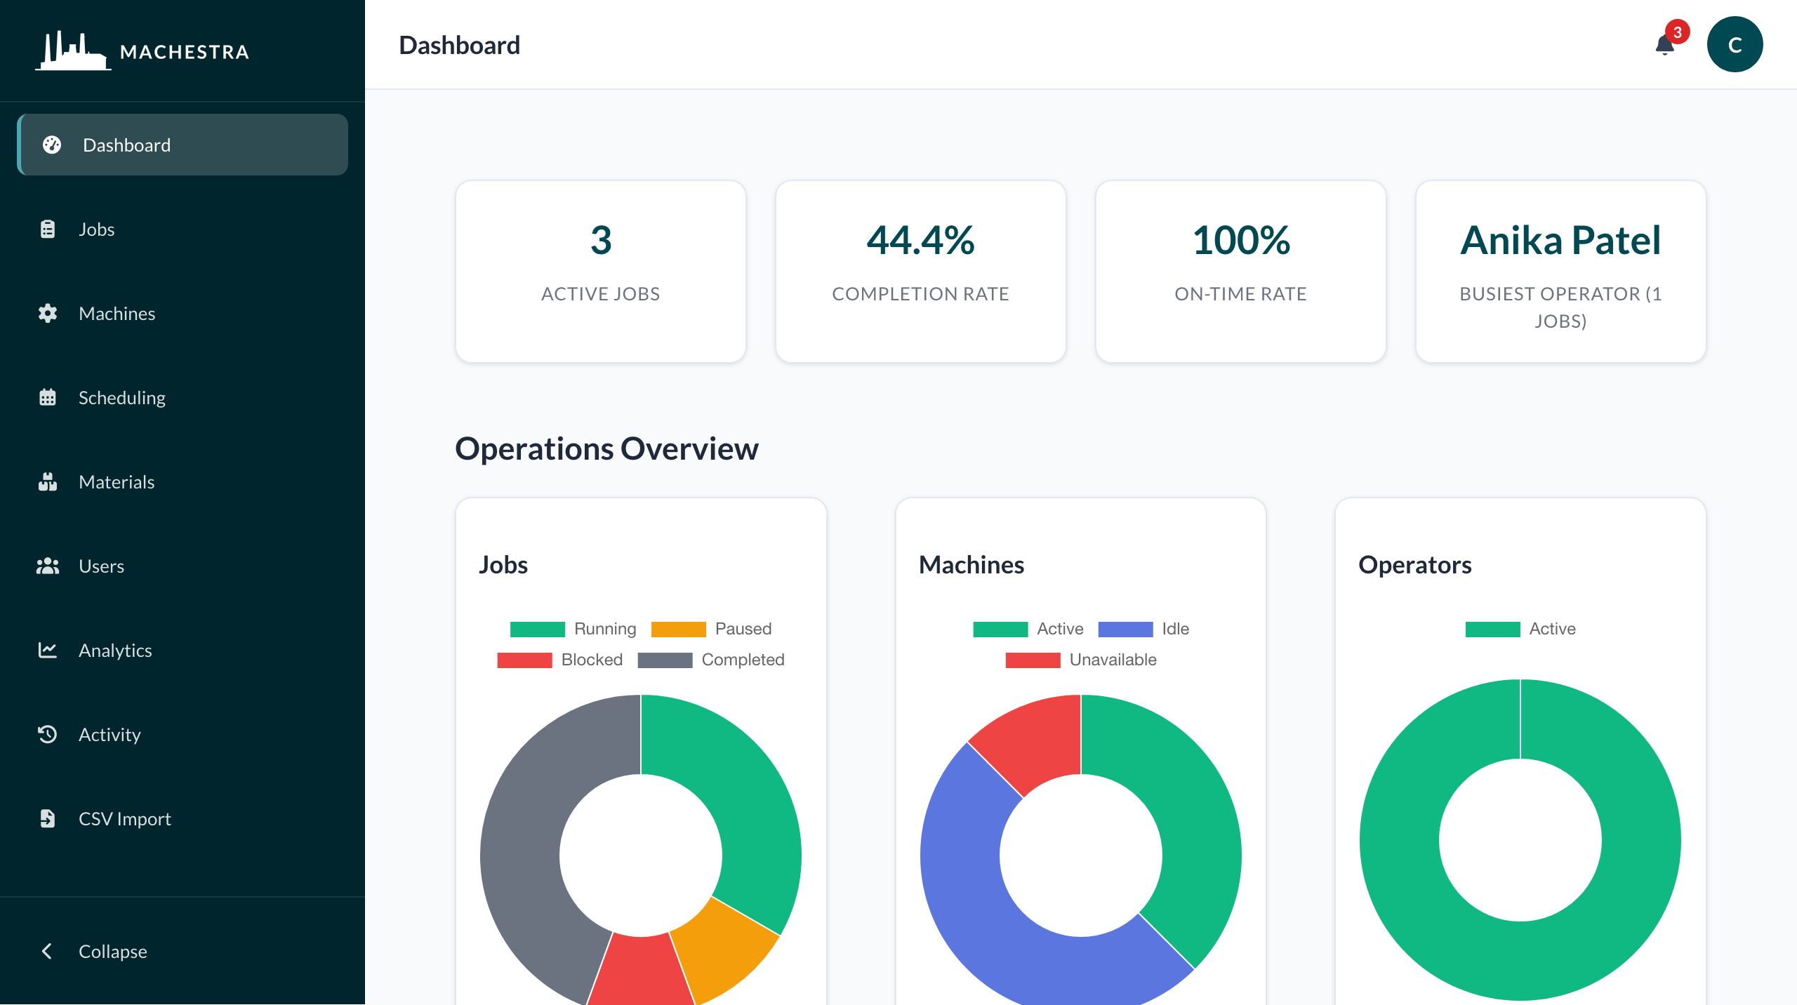Viewport: 1797px width, 1005px height.
Task: Open Users via the people icon
Action: (47, 566)
